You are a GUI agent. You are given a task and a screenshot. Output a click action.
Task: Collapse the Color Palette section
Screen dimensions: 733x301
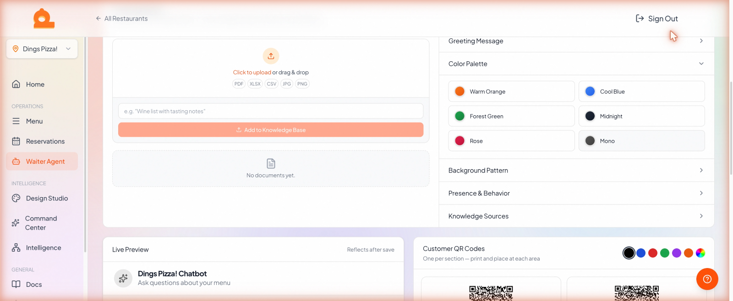(x=576, y=64)
